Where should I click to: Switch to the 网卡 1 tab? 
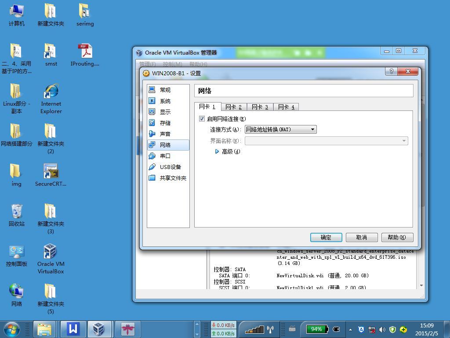pyautogui.click(x=207, y=107)
